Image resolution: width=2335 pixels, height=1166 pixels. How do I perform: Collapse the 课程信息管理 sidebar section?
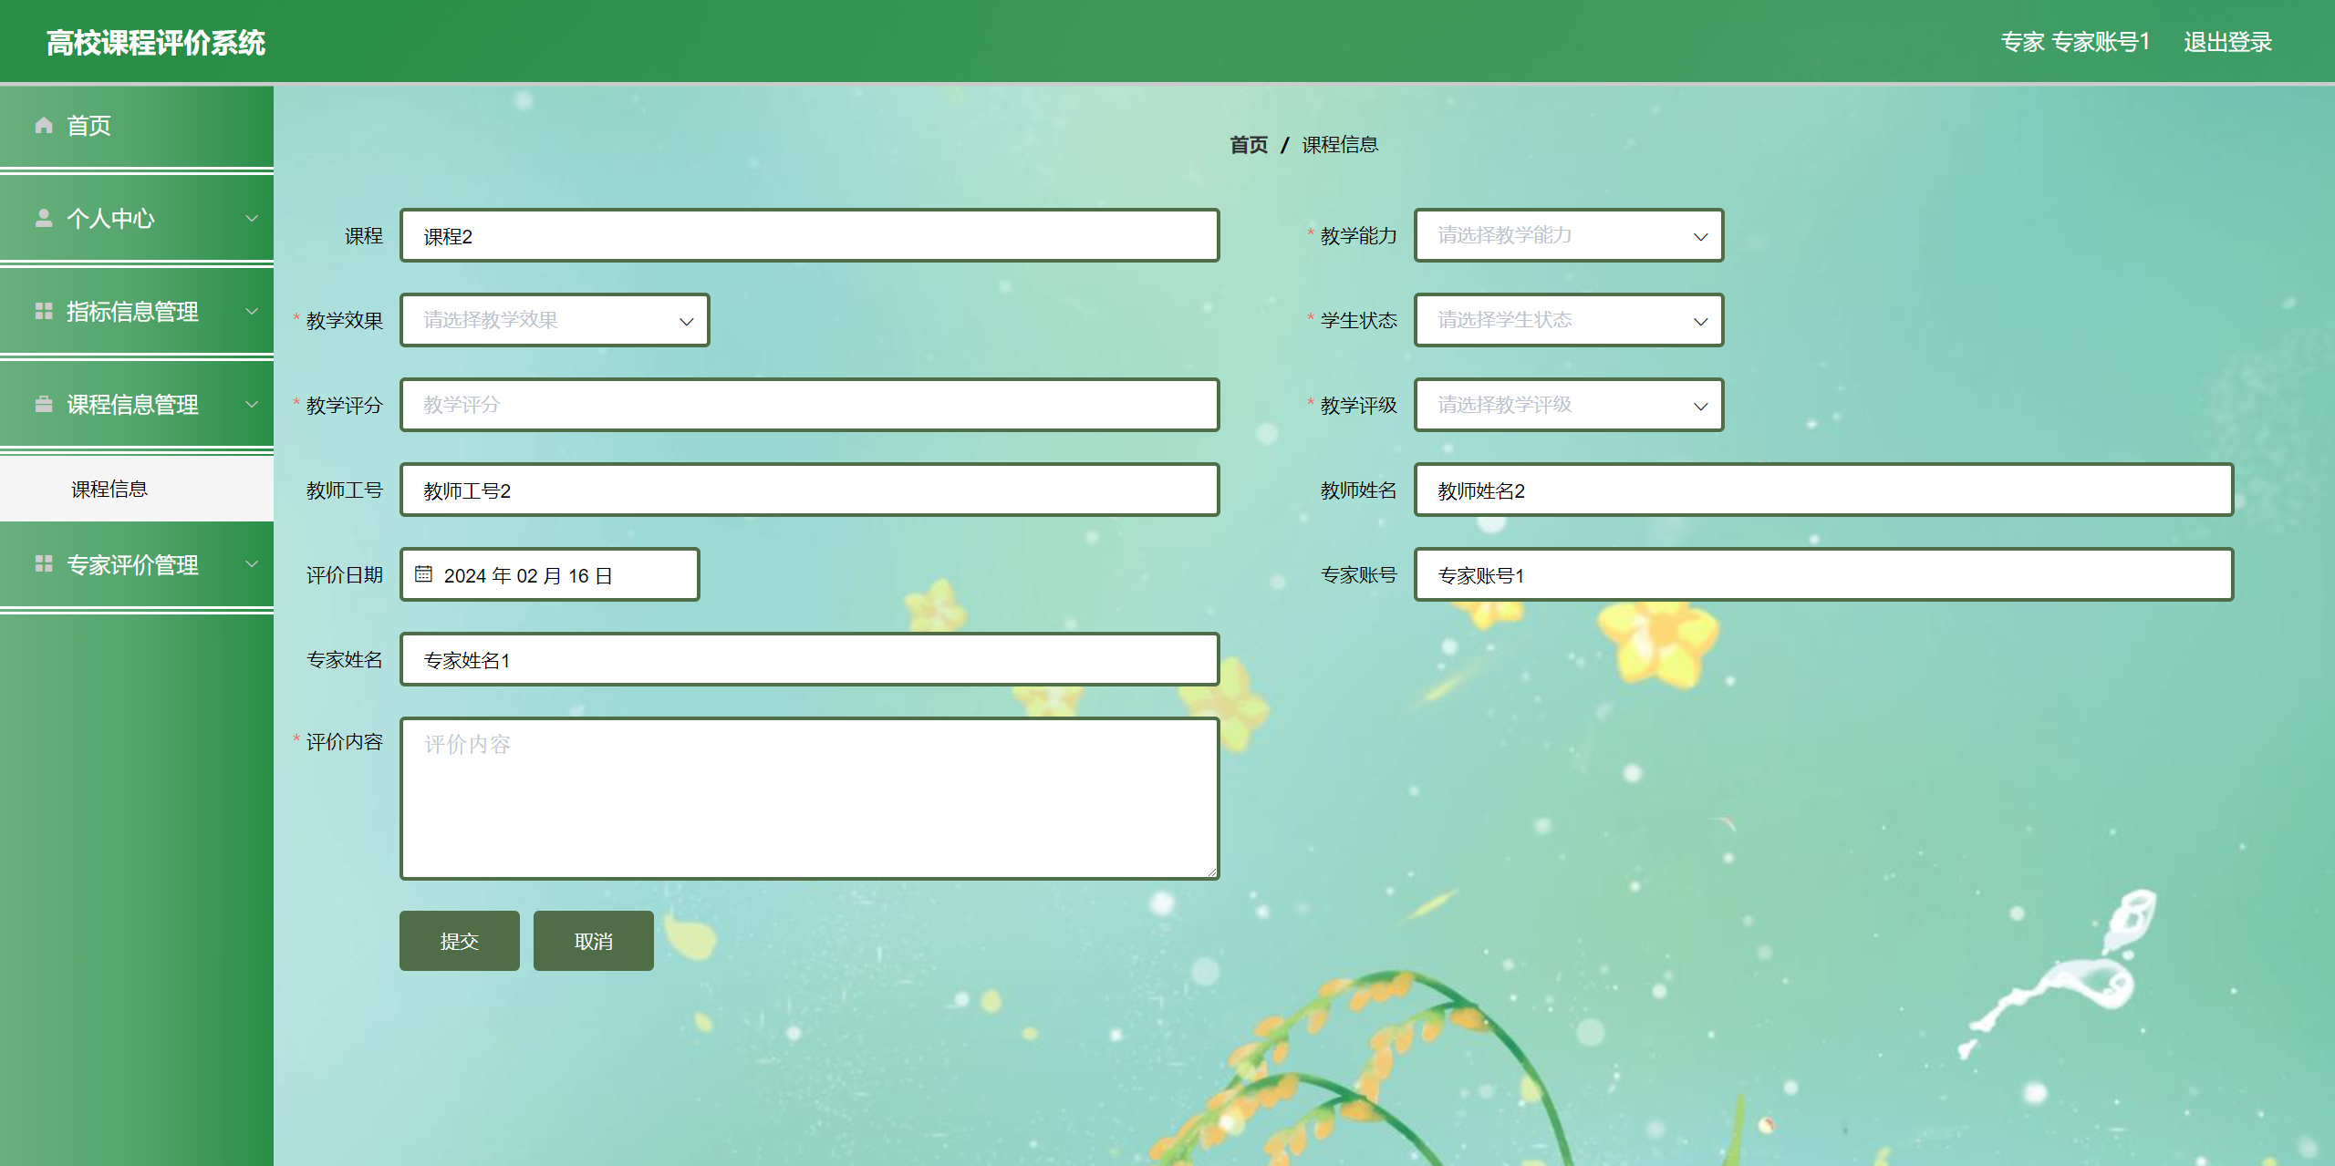(x=252, y=404)
